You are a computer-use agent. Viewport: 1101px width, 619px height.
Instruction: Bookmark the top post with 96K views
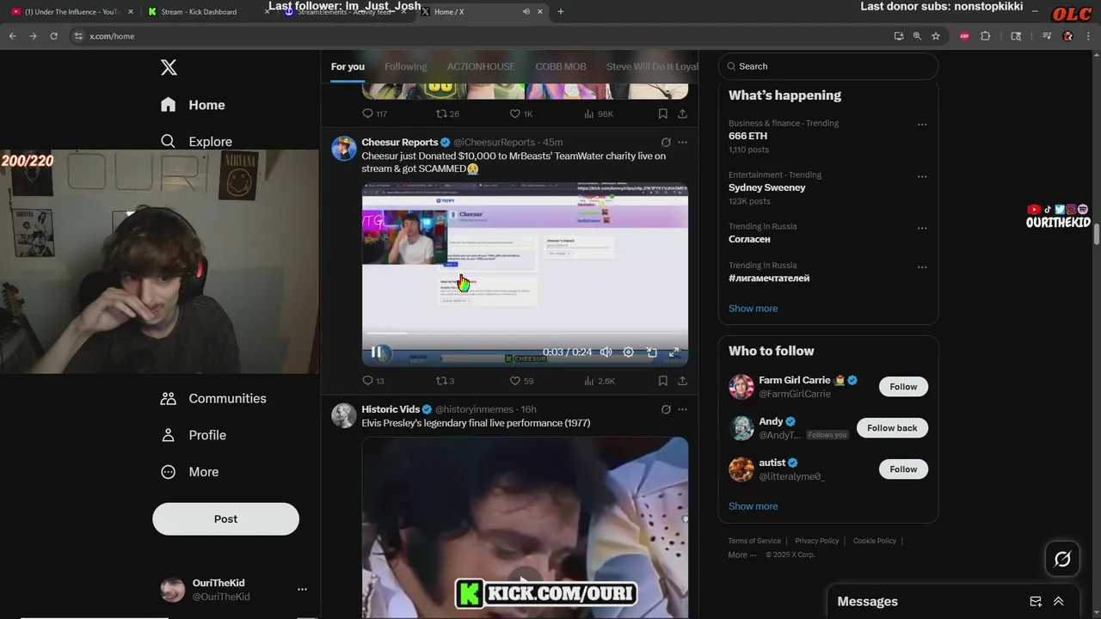point(662,113)
